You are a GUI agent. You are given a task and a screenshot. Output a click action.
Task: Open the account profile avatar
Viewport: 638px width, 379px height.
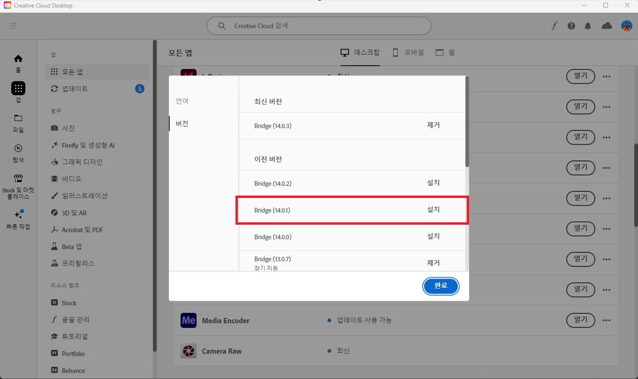tap(627, 26)
